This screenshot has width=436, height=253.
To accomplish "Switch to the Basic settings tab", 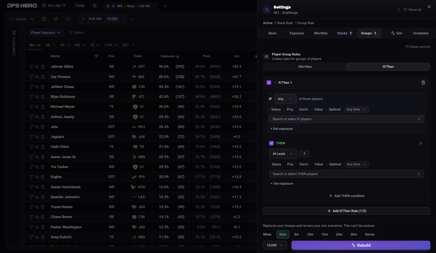I will 273,33.
